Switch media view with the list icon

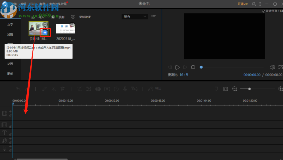[x=154, y=17]
